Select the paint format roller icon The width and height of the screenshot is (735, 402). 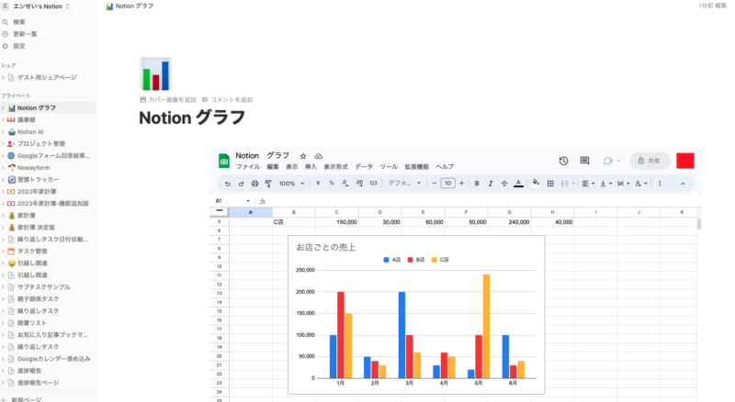268,184
